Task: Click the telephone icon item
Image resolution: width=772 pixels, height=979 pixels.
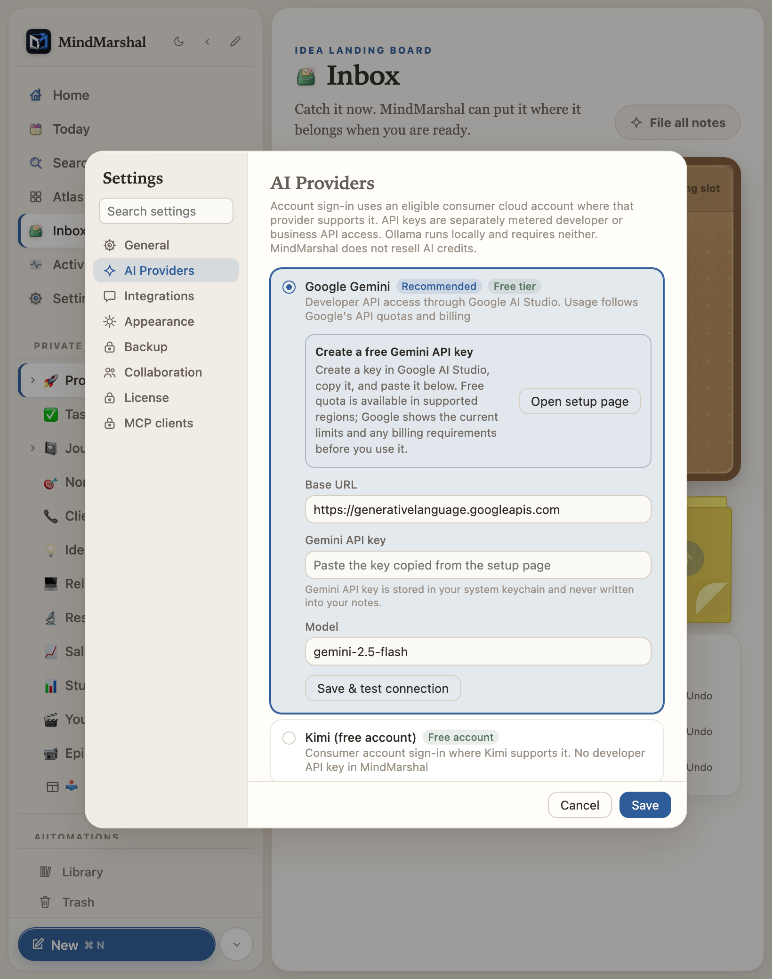Action: 51,516
